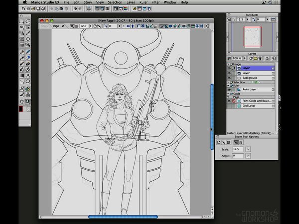Toggle the red lock box on Print Guide layer
The height and width of the screenshot is (224, 299).
point(234,101)
